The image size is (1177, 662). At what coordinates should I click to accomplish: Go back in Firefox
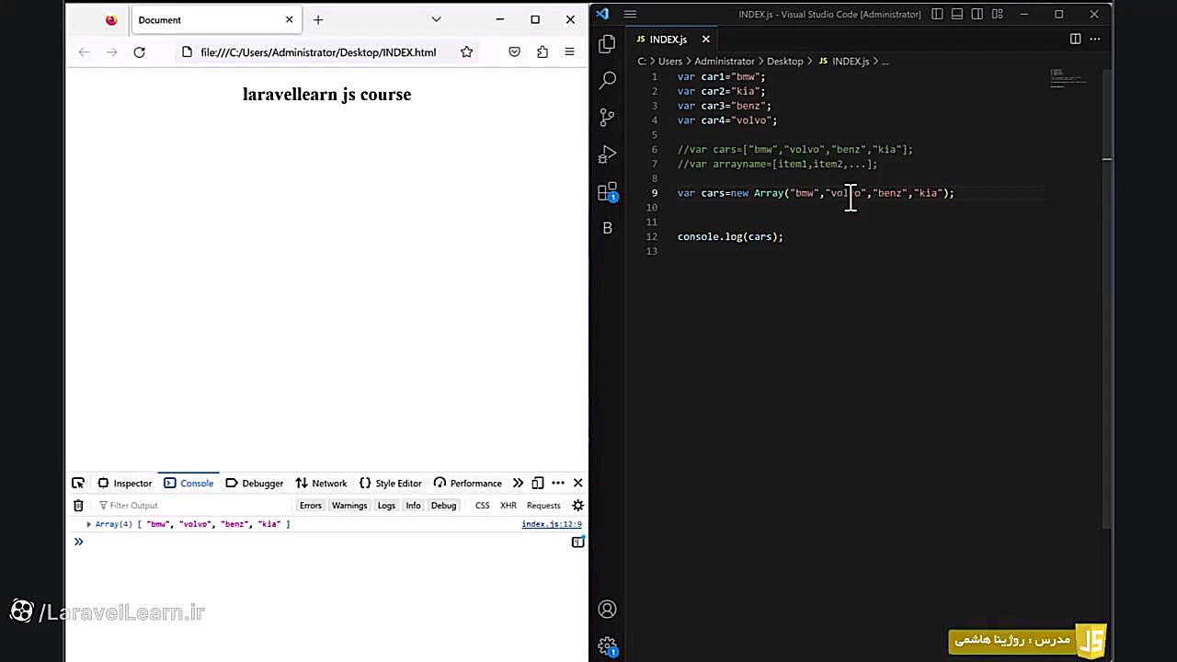(x=84, y=52)
